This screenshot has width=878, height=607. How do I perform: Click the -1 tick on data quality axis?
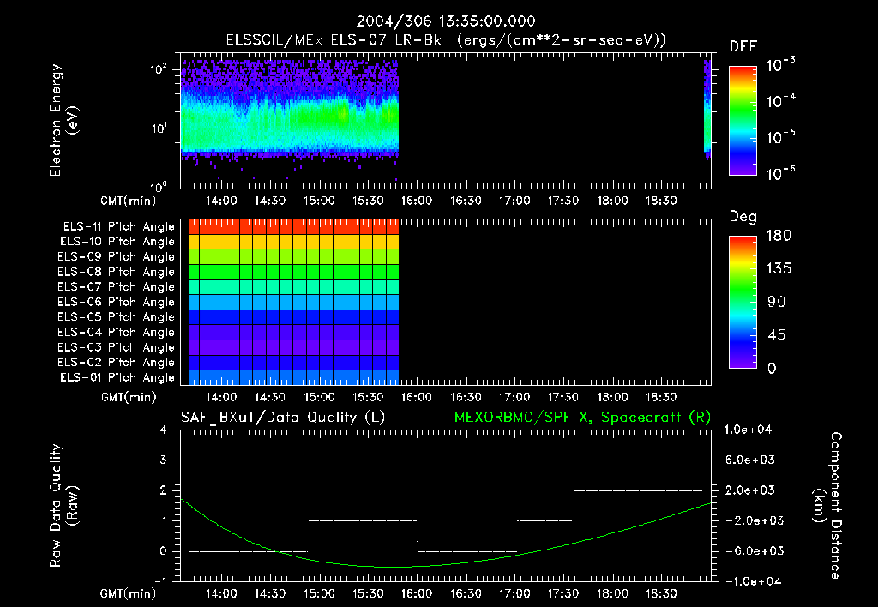[160, 581]
